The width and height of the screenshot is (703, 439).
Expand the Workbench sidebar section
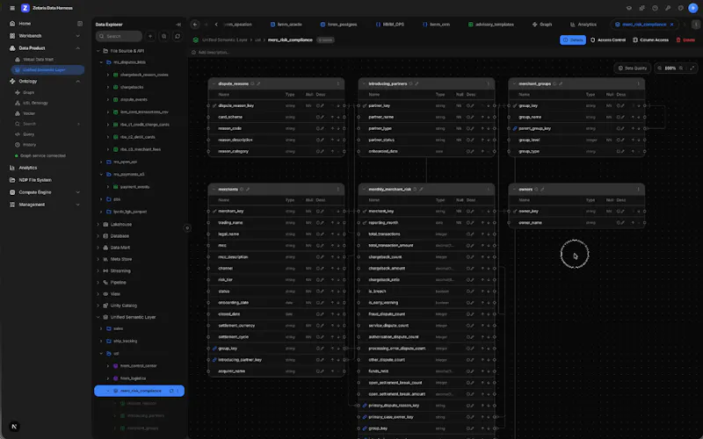click(77, 36)
